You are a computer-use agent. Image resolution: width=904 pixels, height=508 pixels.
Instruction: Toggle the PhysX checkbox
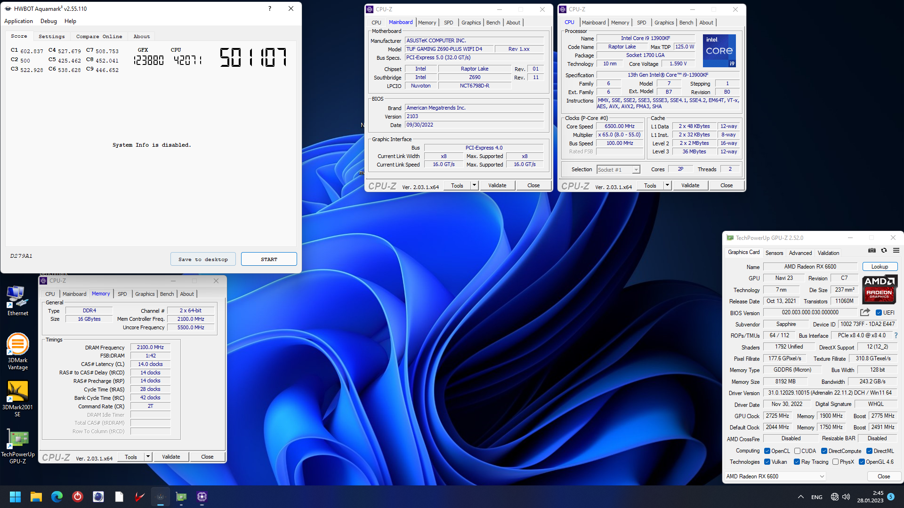[x=835, y=462]
